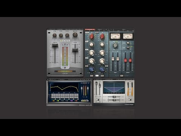Click the left white knob in Scheps 73's second row
181x136 pixels.
[x=92, y=45]
